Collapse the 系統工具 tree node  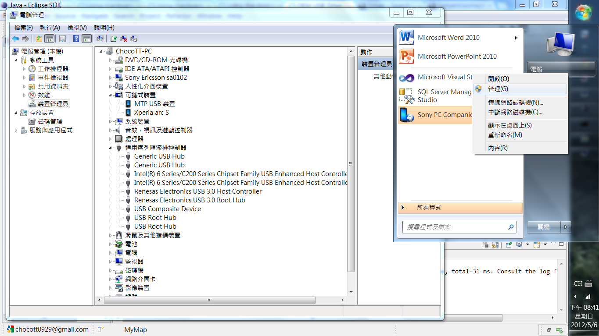pyautogui.click(x=17, y=60)
